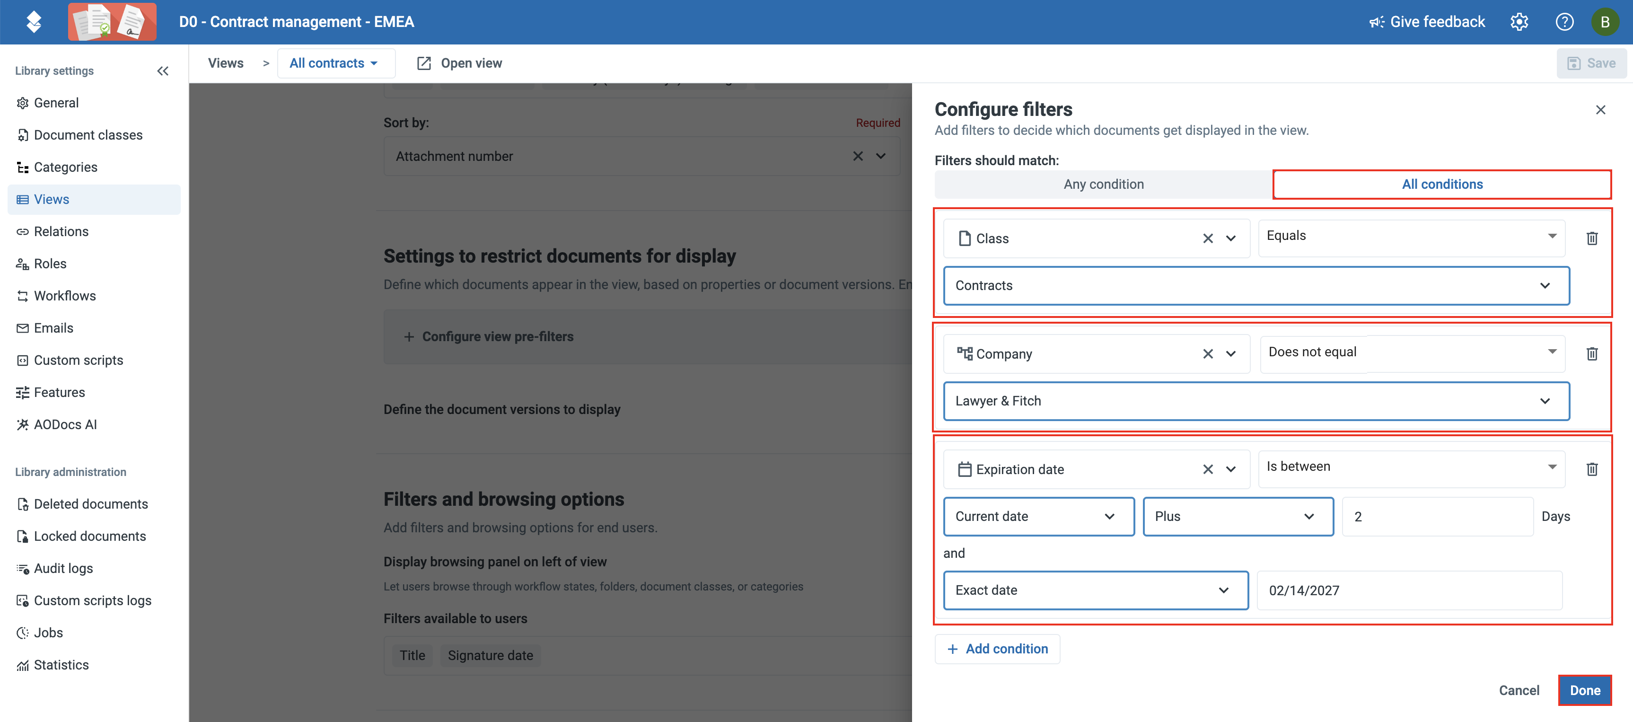Open Document classes settings

click(x=94, y=135)
